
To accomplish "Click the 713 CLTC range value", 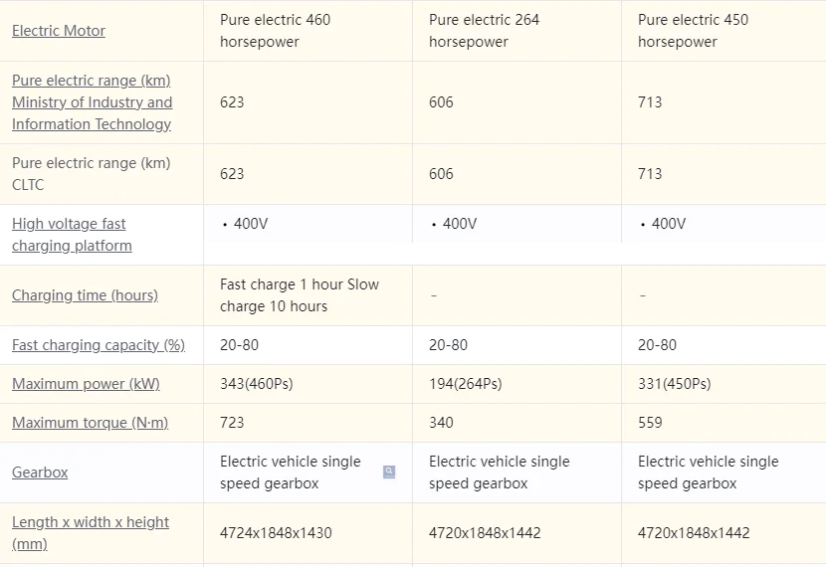I will pos(650,174).
